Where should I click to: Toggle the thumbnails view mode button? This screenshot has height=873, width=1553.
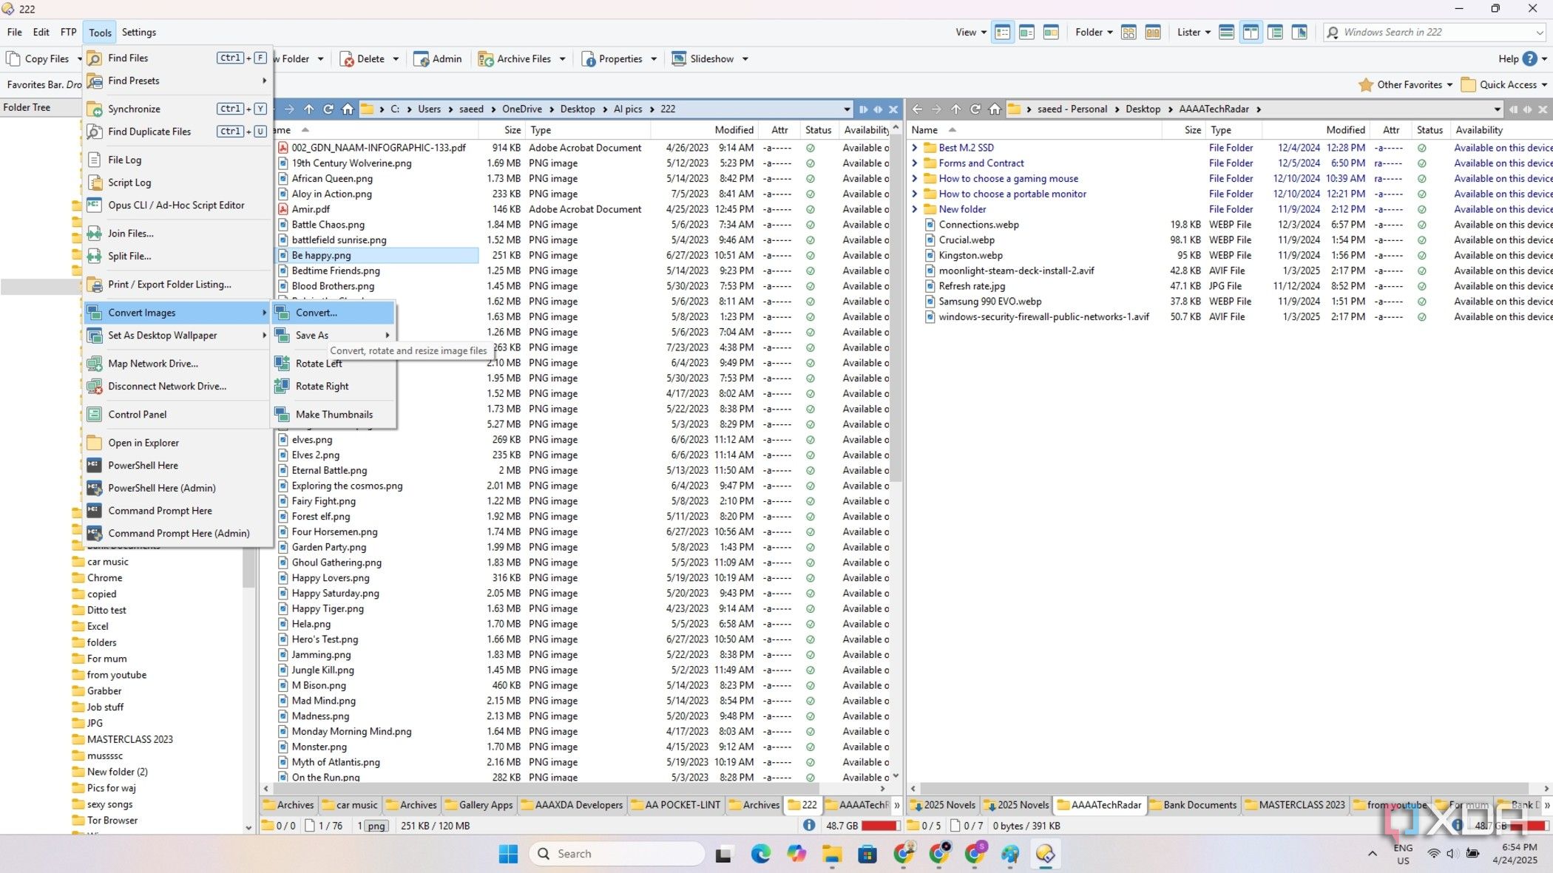pos(1051,33)
